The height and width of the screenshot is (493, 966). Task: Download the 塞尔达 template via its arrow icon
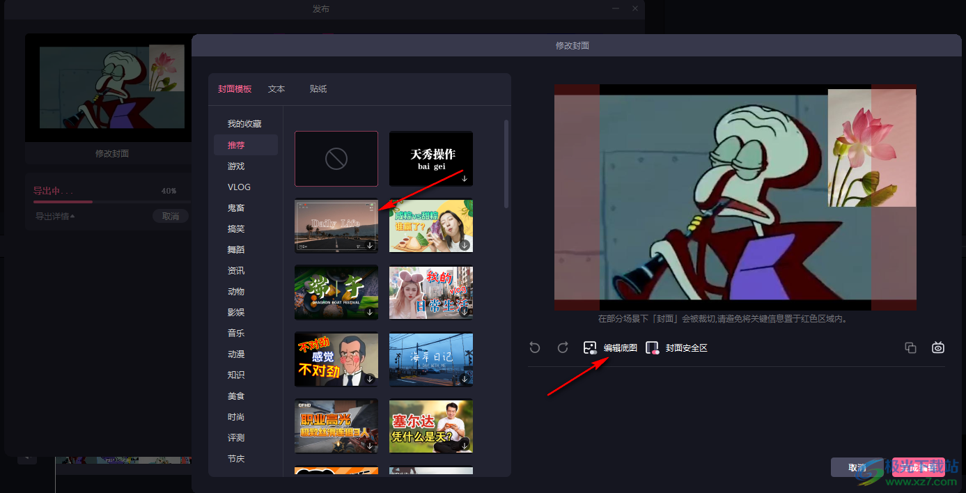465,445
